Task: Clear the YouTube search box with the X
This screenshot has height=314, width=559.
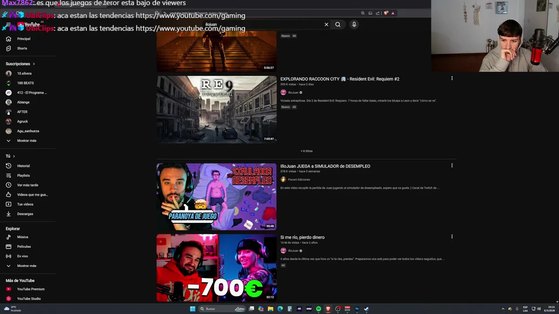Action: coord(326,24)
